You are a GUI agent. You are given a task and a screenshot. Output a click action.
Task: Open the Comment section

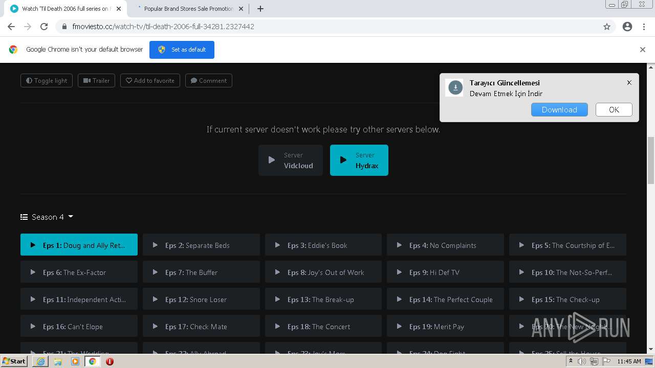point(209,81)
